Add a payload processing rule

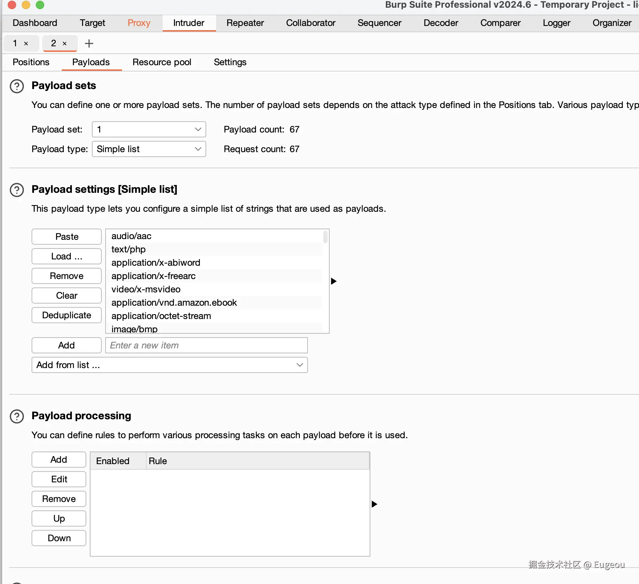[59, 460]
